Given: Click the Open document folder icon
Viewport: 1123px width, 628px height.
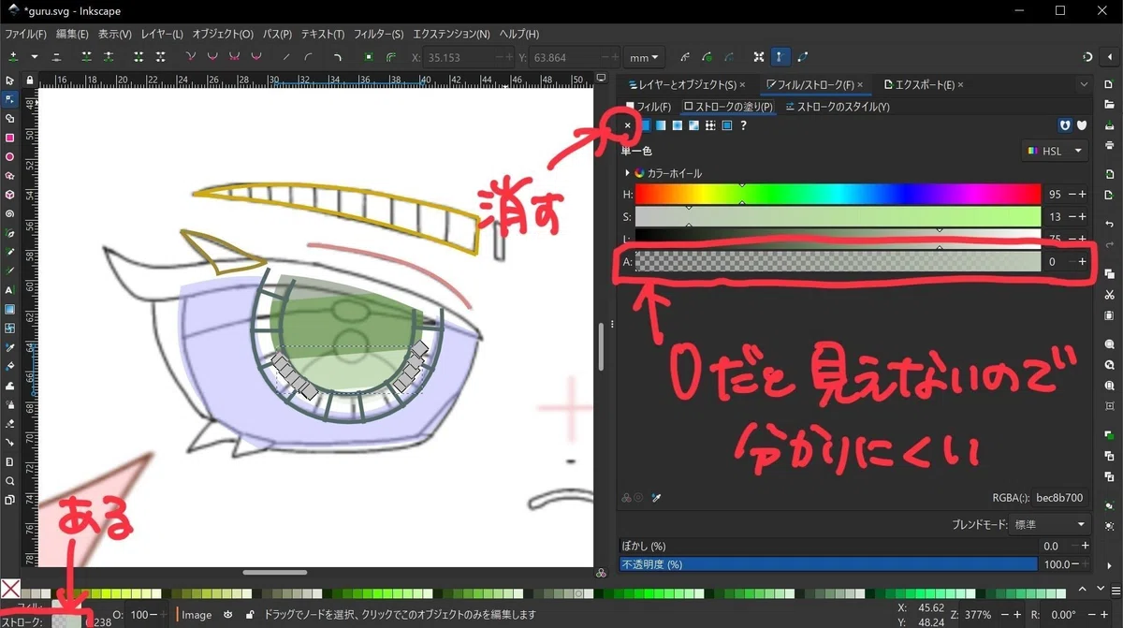Looking at the screenshot, I should tap(1109, 105).
